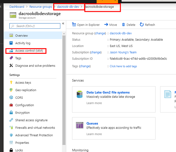Delete the storage account via toolbar
The height and width of the screenshot is (152, 176).
(x=129, y=25)
